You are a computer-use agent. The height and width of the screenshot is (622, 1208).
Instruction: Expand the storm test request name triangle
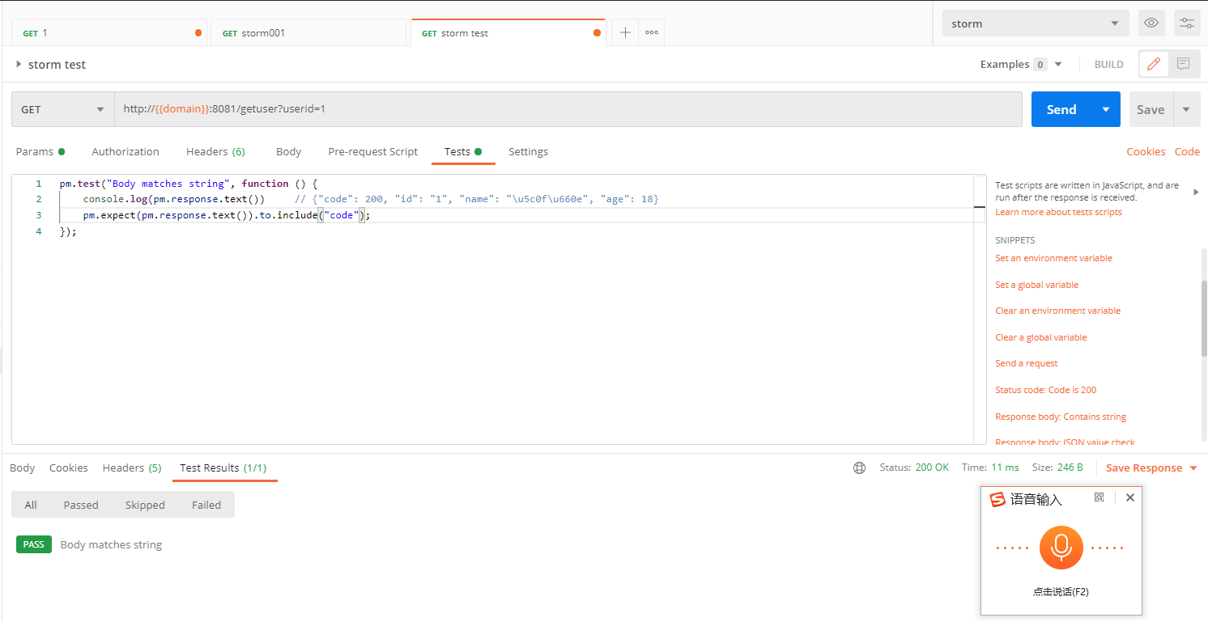coord(19,64)
